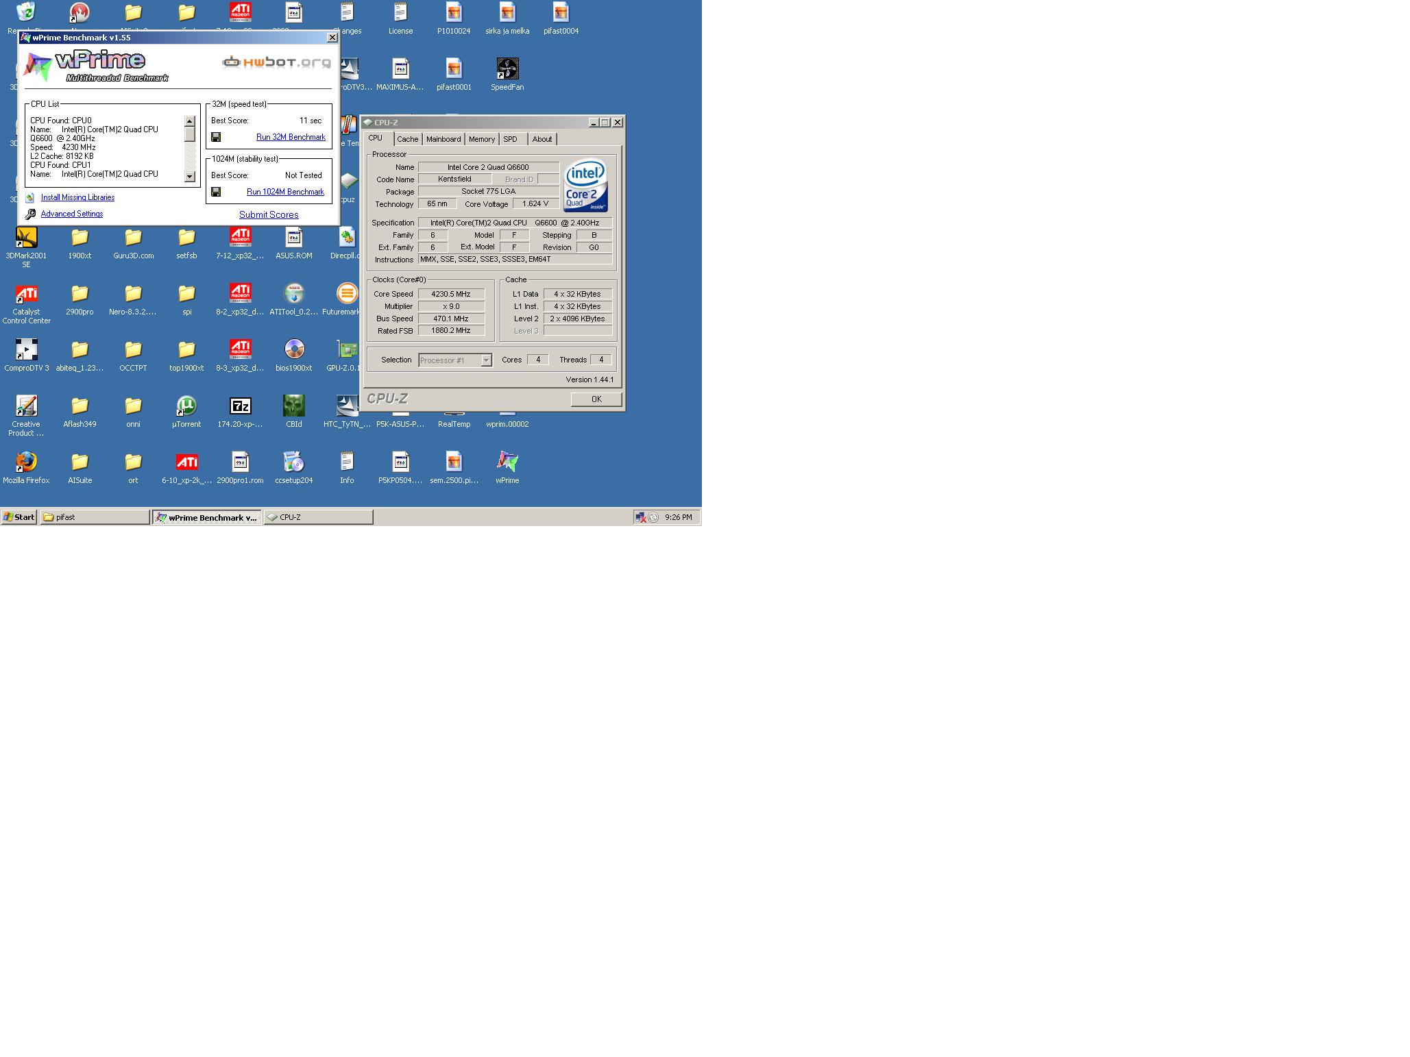
Task: Select the sem.2500.pi image icon
Action: pyautogui.click(x=454, y=468)
